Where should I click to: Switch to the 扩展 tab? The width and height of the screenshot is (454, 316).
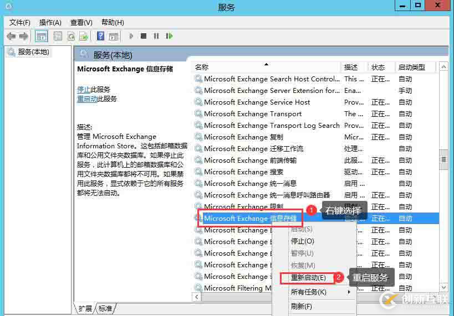coord(85,308)
